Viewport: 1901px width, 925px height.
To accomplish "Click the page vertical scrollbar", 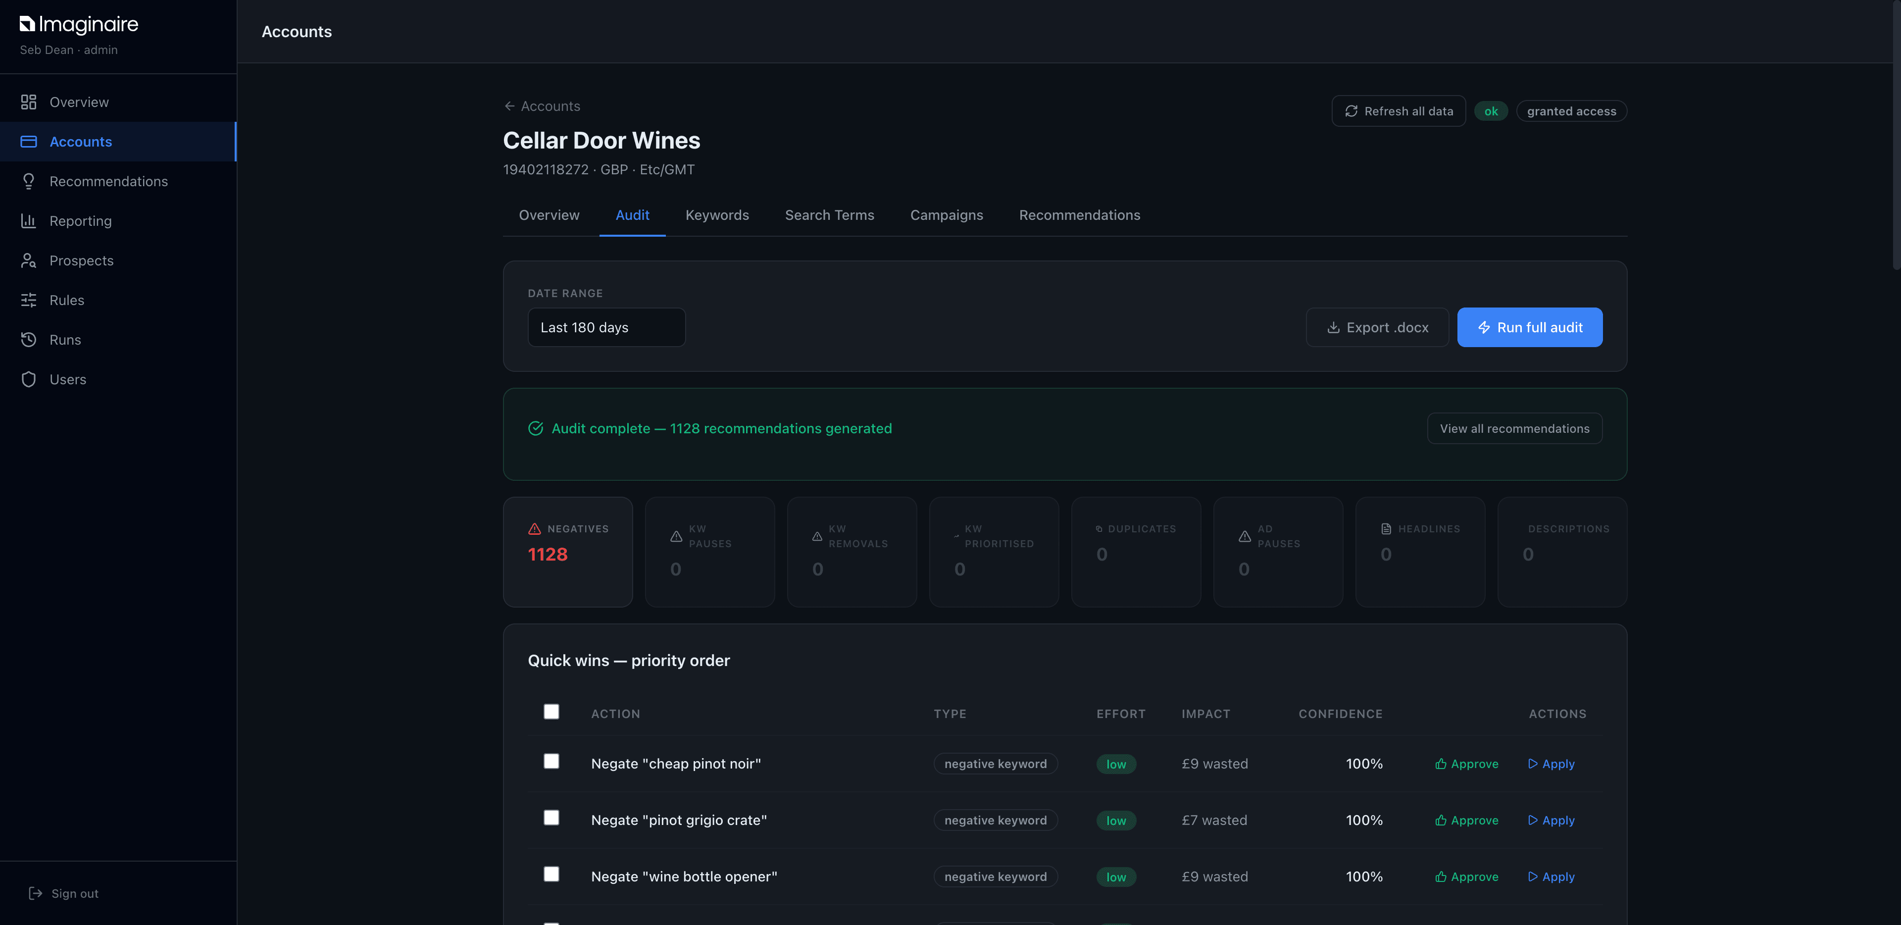I will click(1897, 135).
